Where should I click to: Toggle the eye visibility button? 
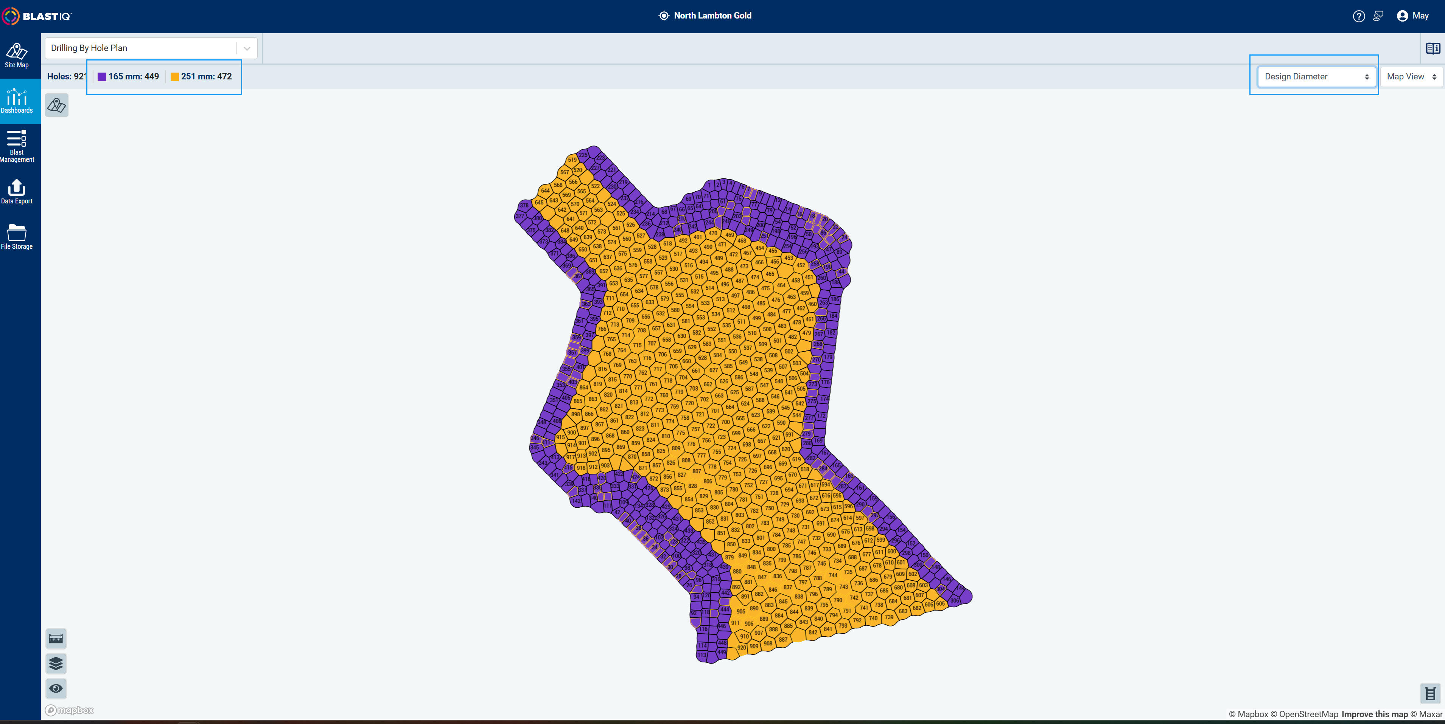[x=56, y=688]
